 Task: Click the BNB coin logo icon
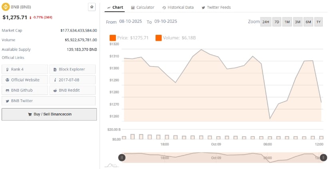coord(5,7)
